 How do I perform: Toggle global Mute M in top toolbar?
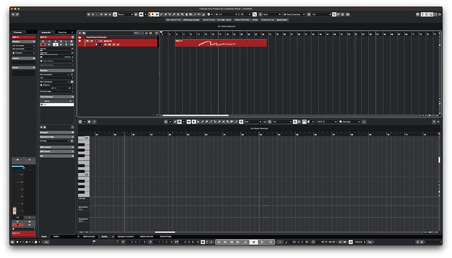[x=88, y=14]
